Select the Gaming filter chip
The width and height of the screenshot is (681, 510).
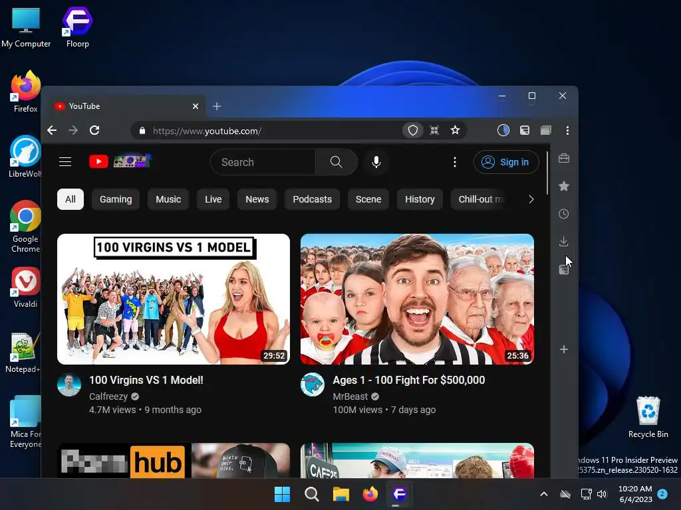116,199
